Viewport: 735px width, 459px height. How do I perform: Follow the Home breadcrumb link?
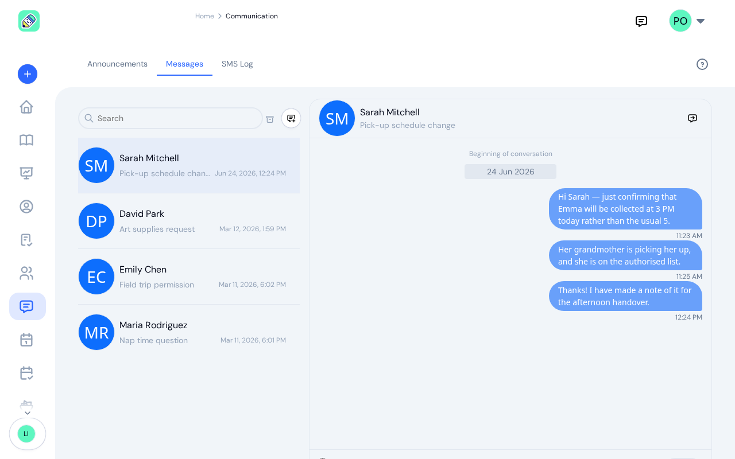click(x=204, y=16)
